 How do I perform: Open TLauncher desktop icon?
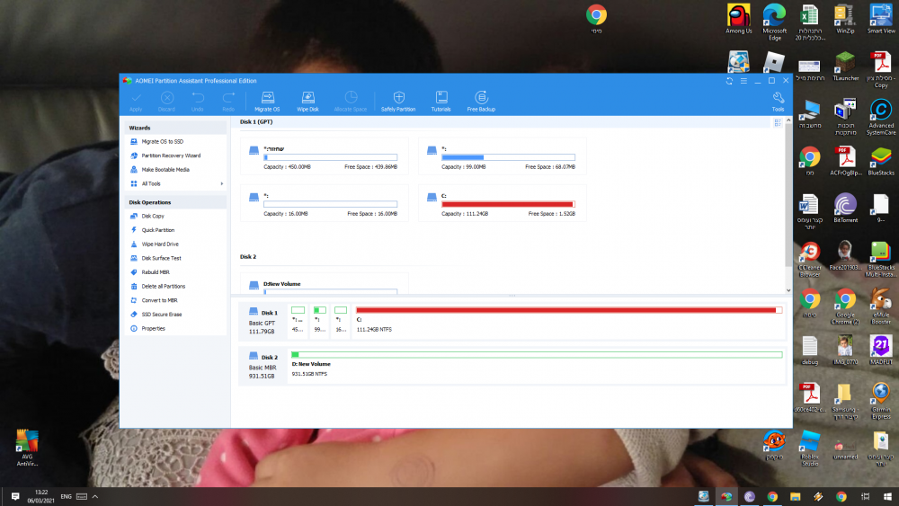pyautogui.click(x=845, y=67)
